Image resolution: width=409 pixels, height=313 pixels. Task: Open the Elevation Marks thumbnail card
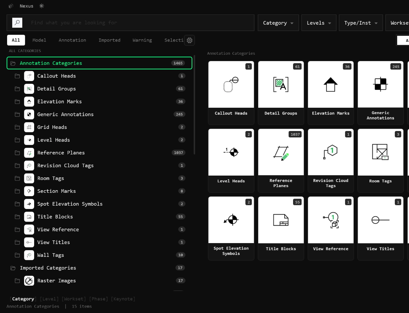click(x=331, y=93)
